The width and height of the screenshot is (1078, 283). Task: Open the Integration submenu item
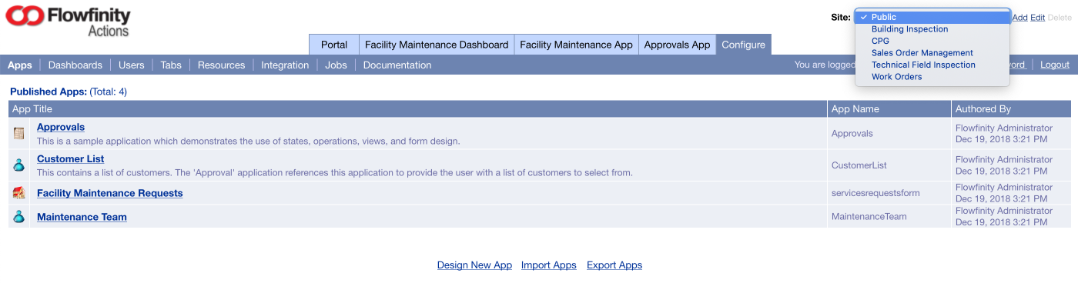click(285, 65)
